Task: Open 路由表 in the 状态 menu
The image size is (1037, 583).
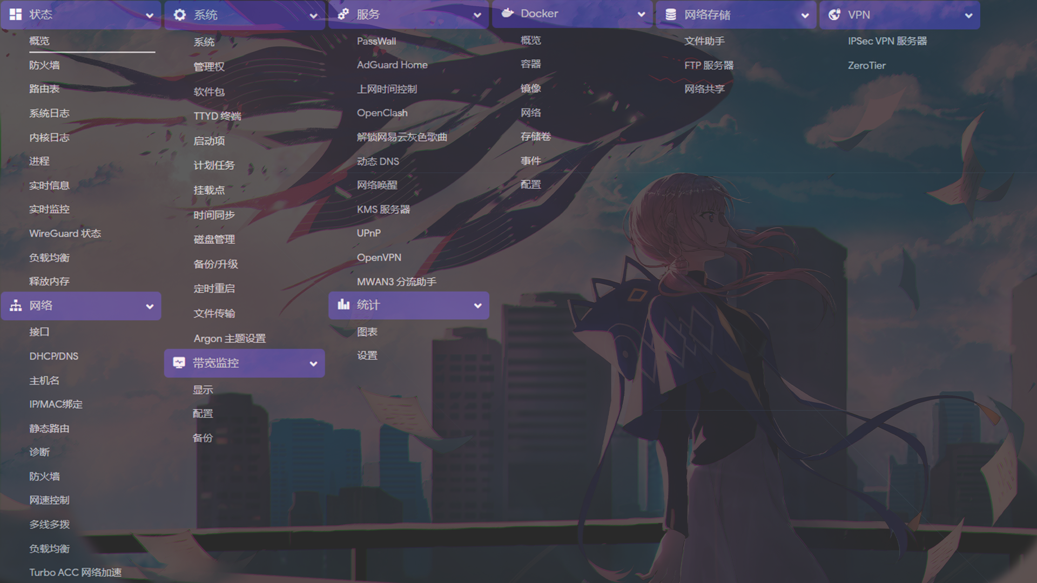Action: tap(44, 89)
